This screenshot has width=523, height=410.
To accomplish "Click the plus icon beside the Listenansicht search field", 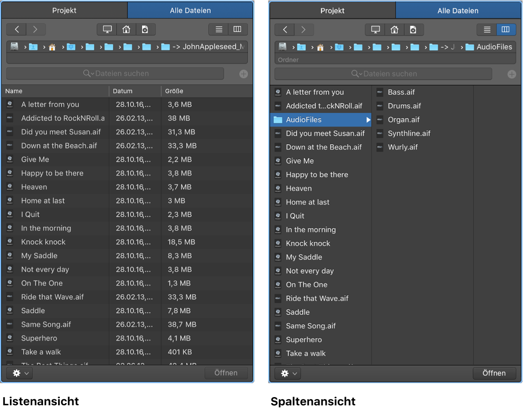I will (243, 74).
